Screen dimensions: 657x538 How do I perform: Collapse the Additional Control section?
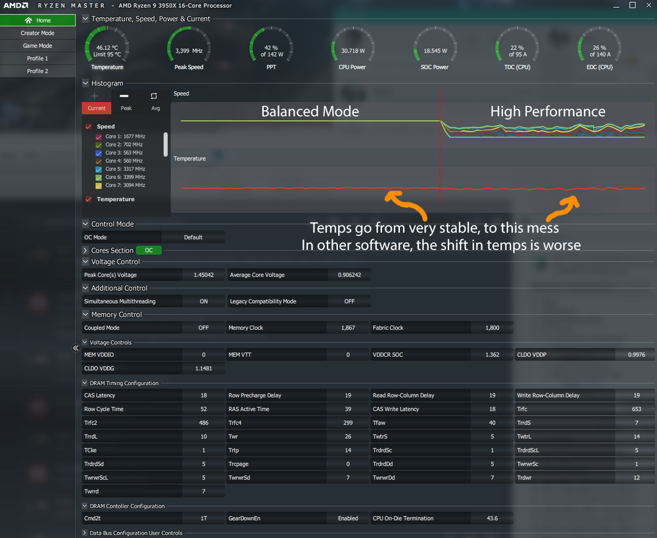click(85, 288)
